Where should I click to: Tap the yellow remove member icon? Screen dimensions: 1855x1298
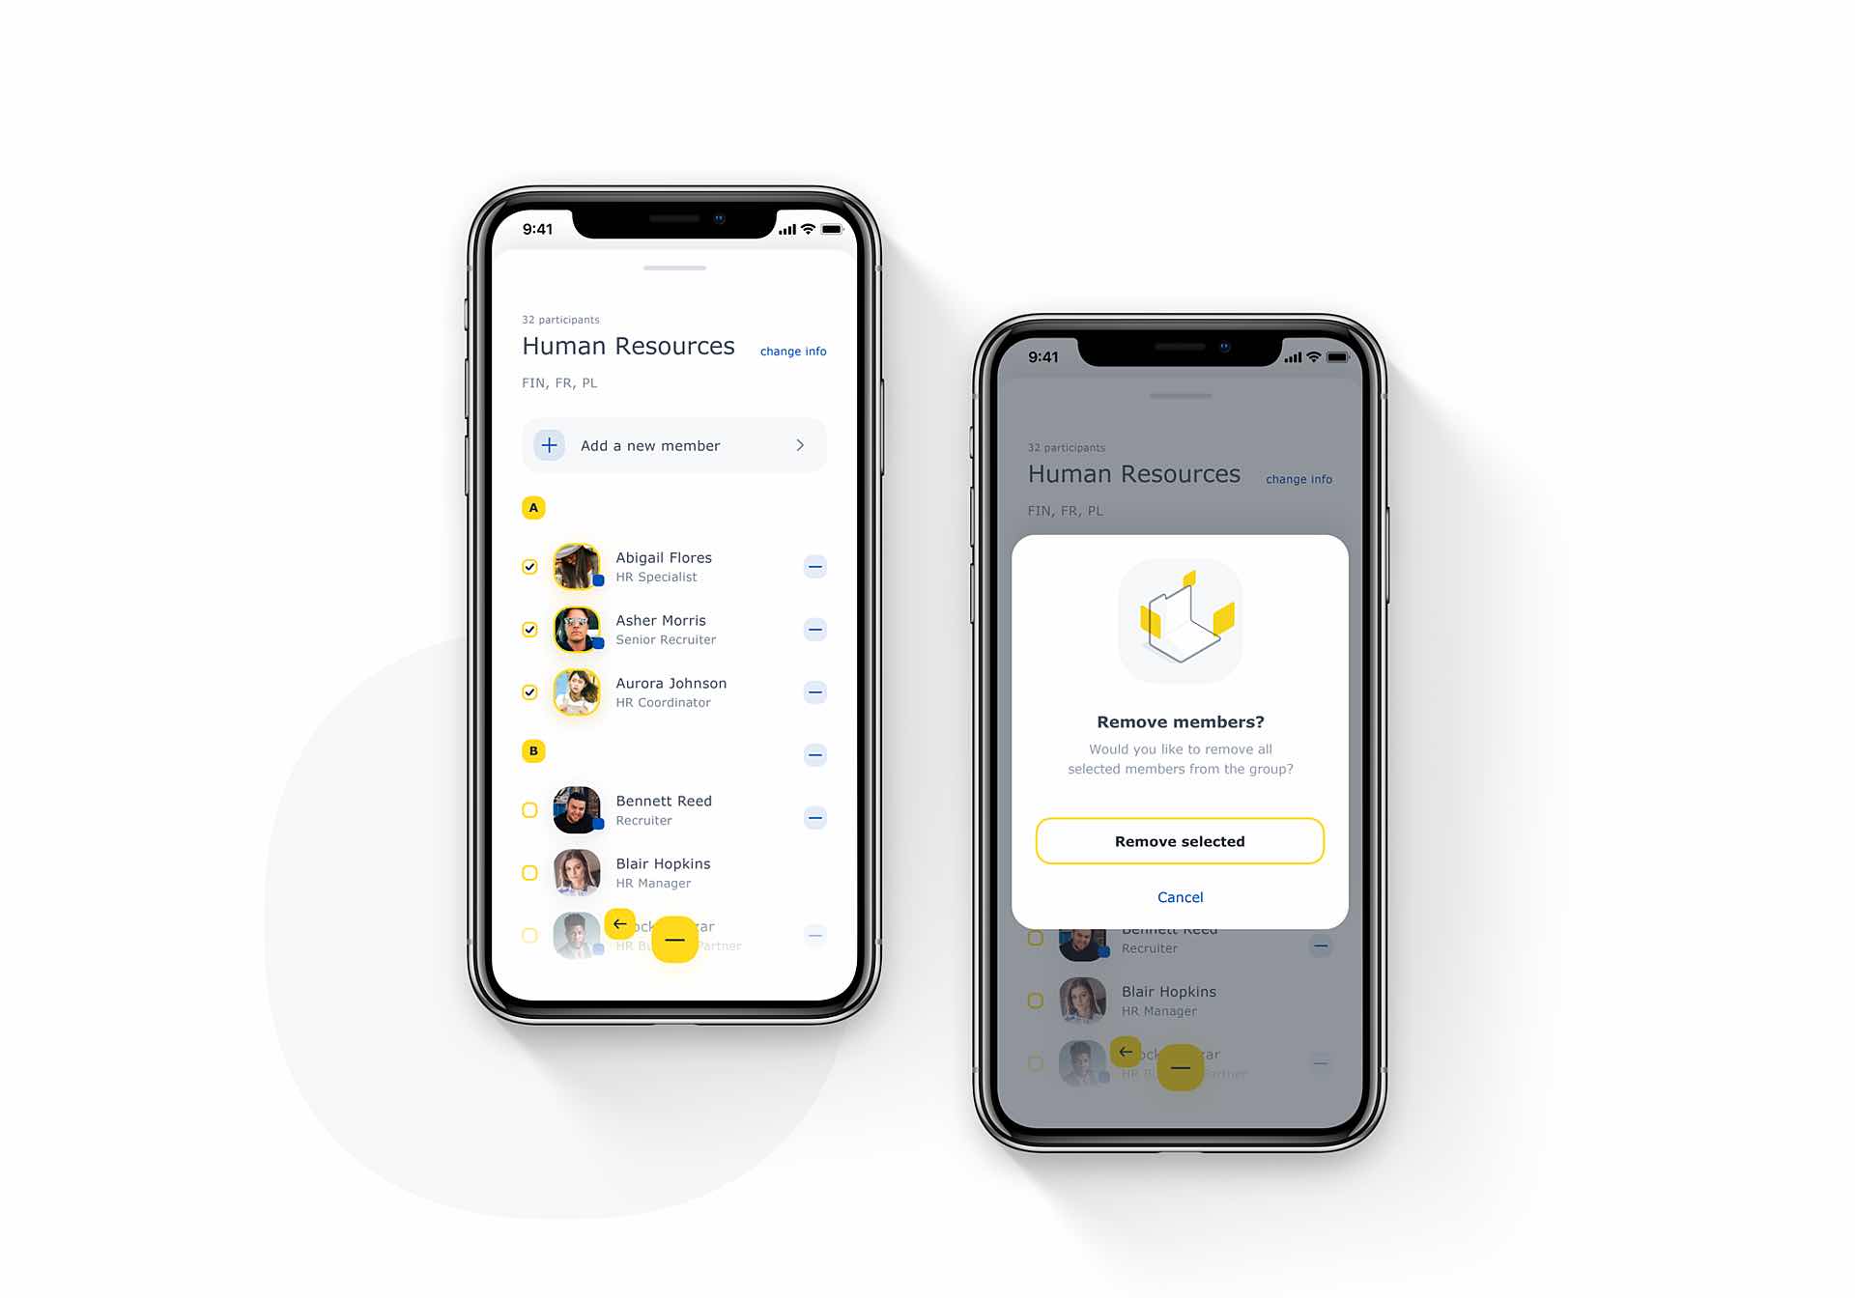point(675,937)
